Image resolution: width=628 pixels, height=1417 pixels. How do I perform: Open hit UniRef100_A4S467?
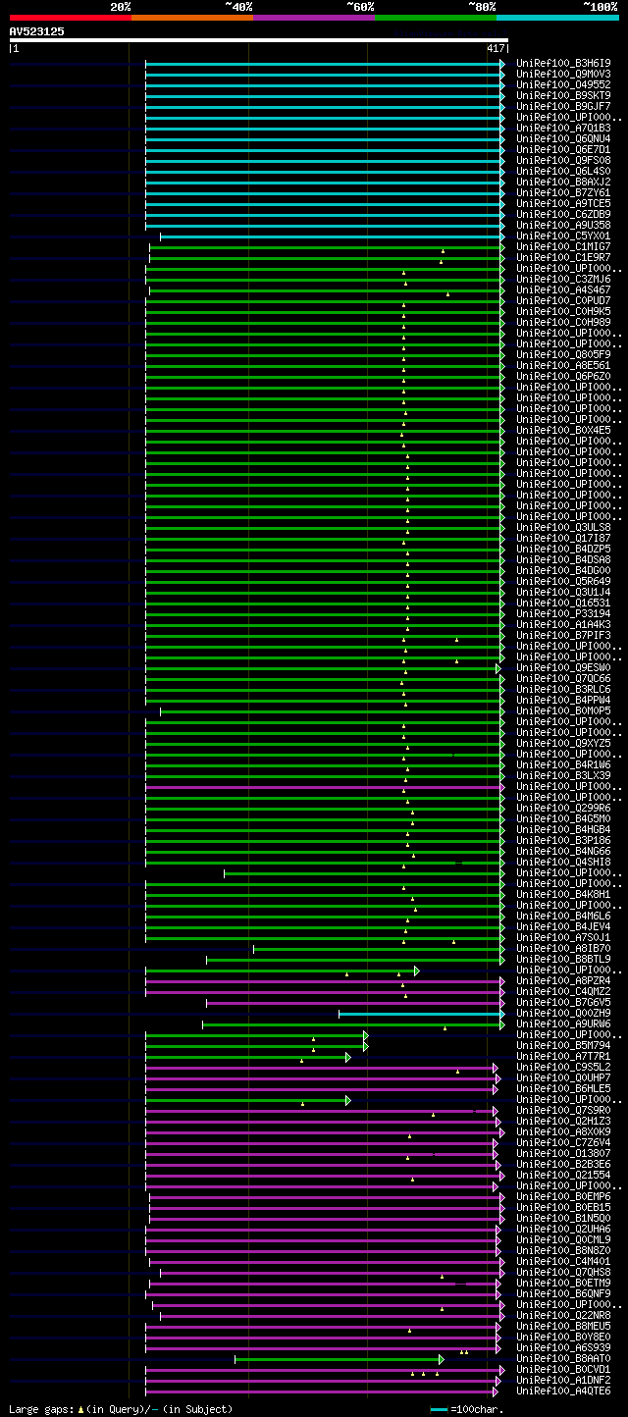tap(563, 289)
